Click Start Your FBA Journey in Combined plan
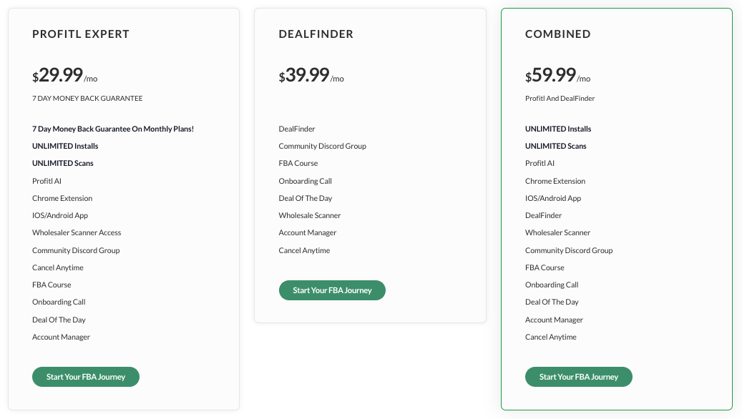The height and width of the screenshot is (419, 742). coord(578,377)
